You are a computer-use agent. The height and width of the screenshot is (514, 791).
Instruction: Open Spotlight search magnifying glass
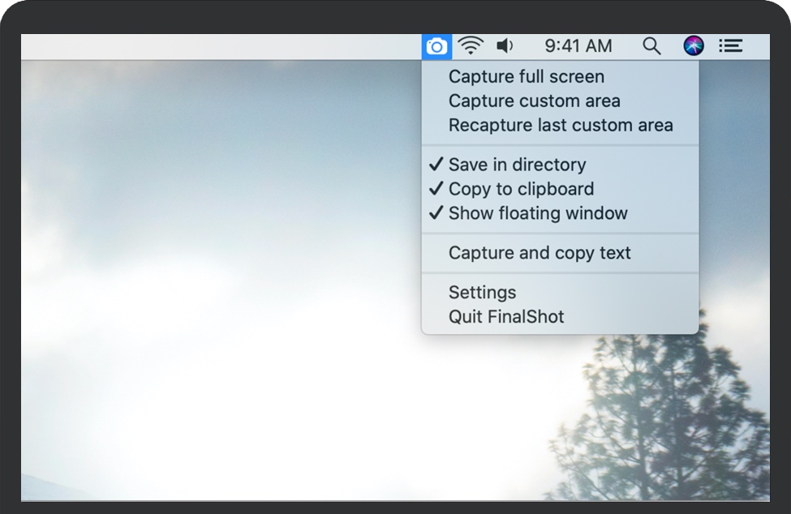click(x=651, y=46)
